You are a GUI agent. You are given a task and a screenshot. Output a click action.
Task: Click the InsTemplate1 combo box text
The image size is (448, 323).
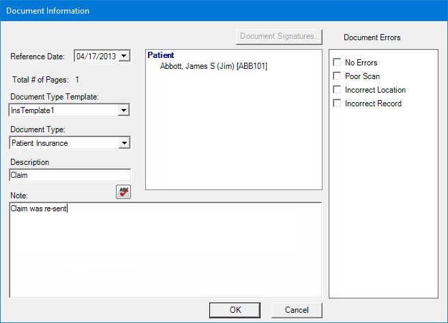[33, 110]
